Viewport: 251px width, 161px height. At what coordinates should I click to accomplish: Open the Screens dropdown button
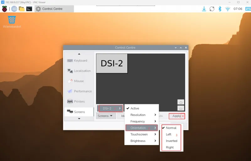[x=105, y=116]
